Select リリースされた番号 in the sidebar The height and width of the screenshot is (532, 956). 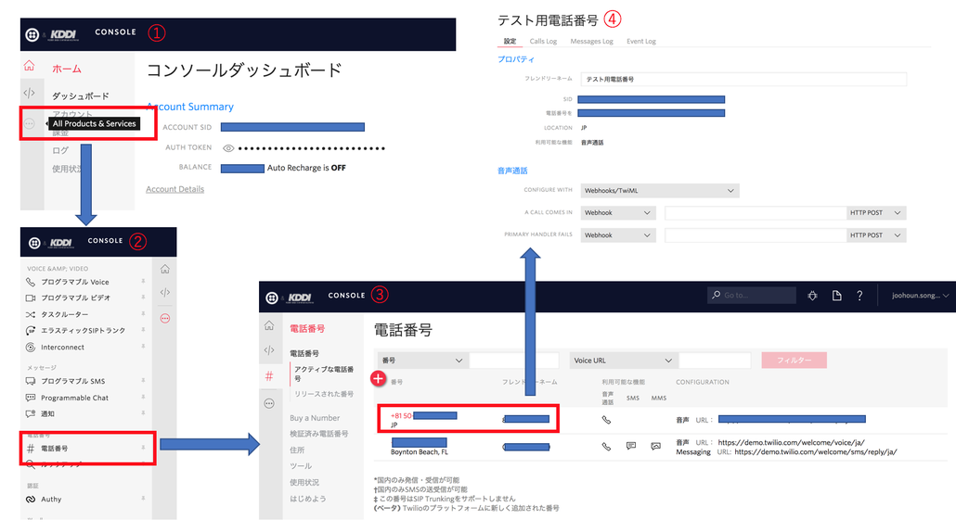click(x=324, y=394)
